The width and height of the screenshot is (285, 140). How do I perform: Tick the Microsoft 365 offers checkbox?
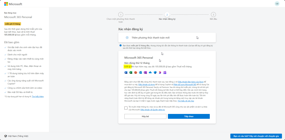[x=126, y=108]
